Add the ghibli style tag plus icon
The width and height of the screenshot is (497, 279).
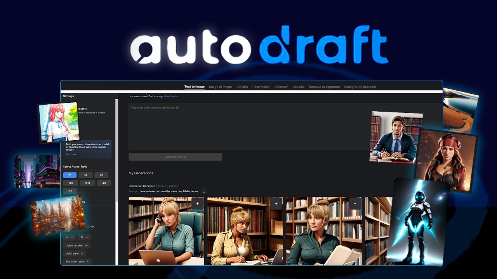[82, 254]
